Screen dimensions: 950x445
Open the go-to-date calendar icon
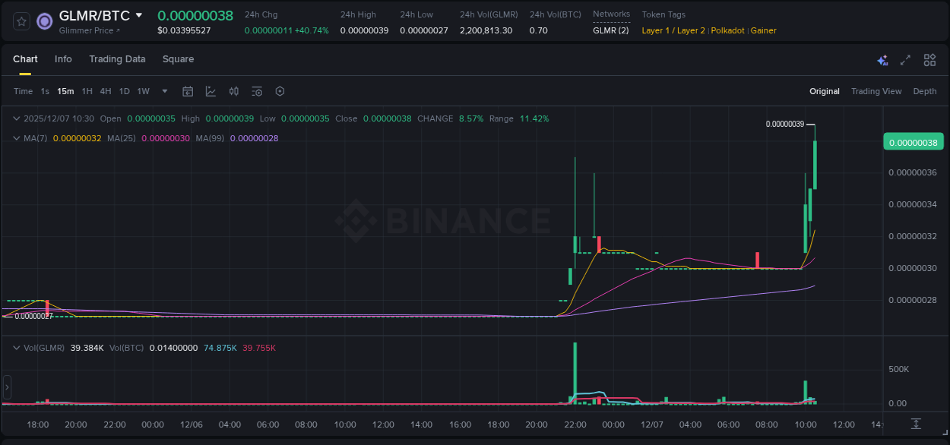coord(188,90)
